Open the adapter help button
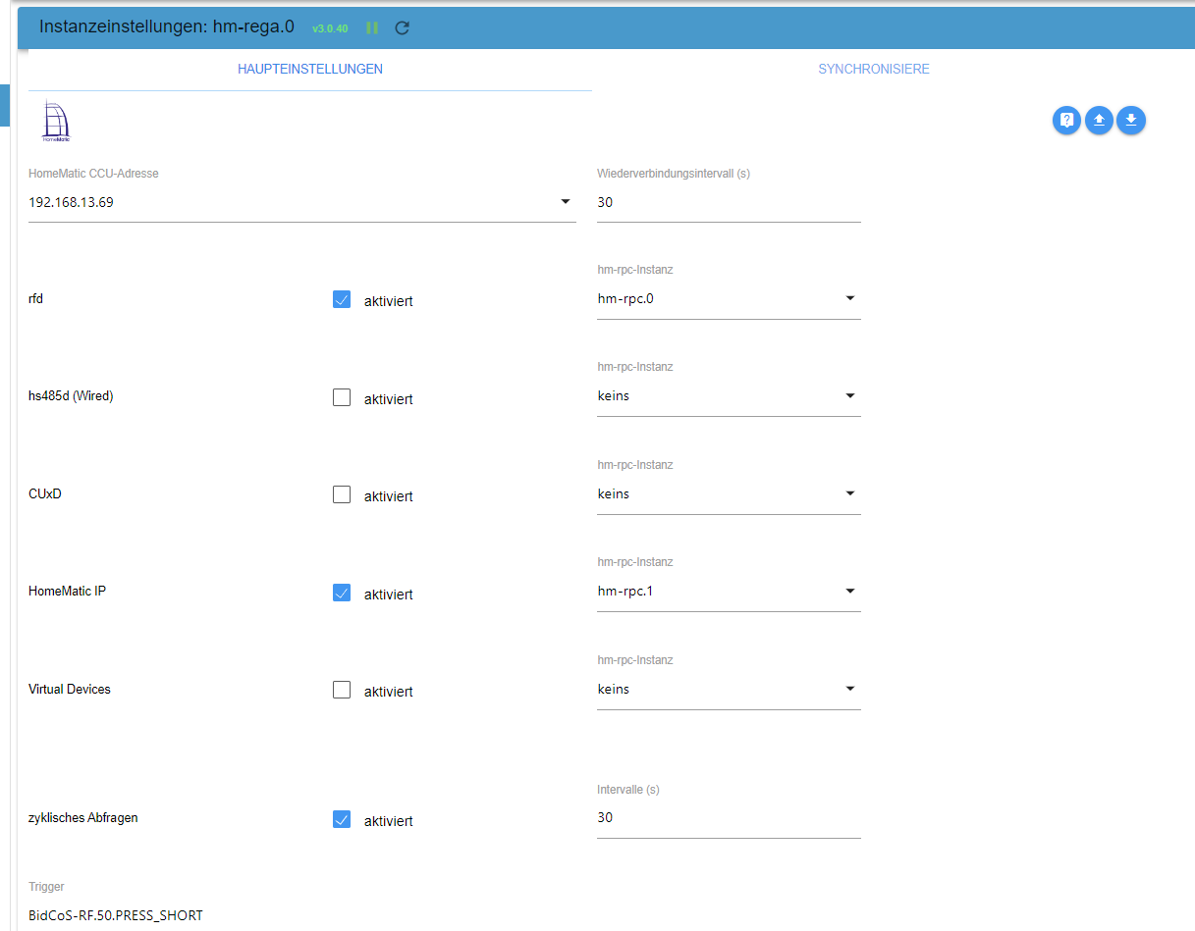 1066,121
